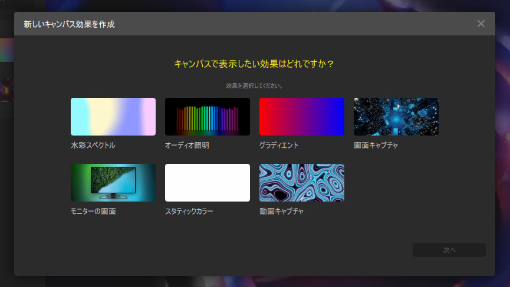Click the 動画キャプチャ label text

(282, 211)
